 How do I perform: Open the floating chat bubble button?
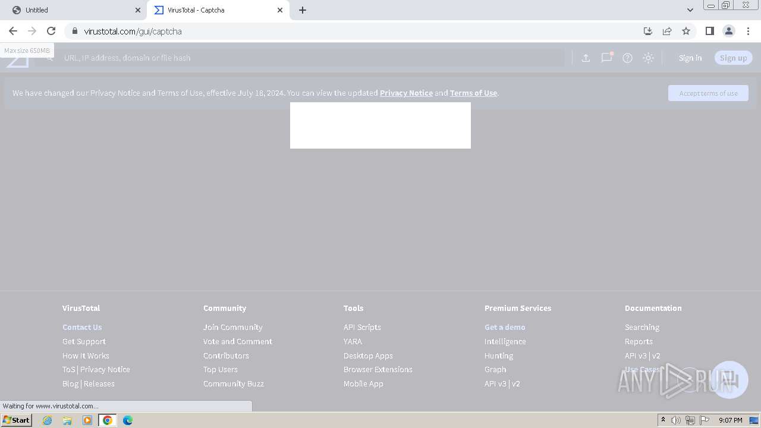[729, 379]
